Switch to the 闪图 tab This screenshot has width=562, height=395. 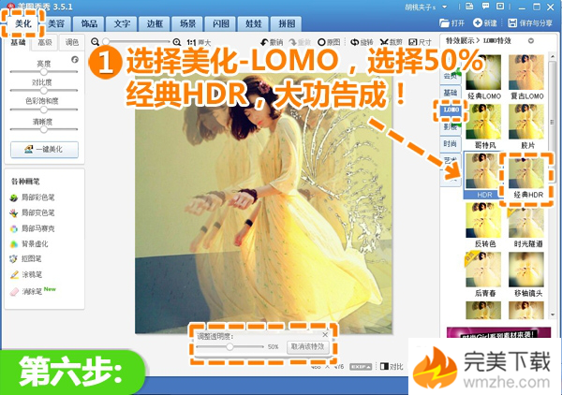click(x=221, y=23)
